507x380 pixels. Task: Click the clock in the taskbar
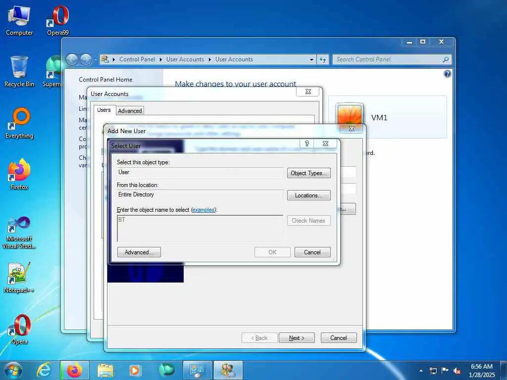click(482, 371)
